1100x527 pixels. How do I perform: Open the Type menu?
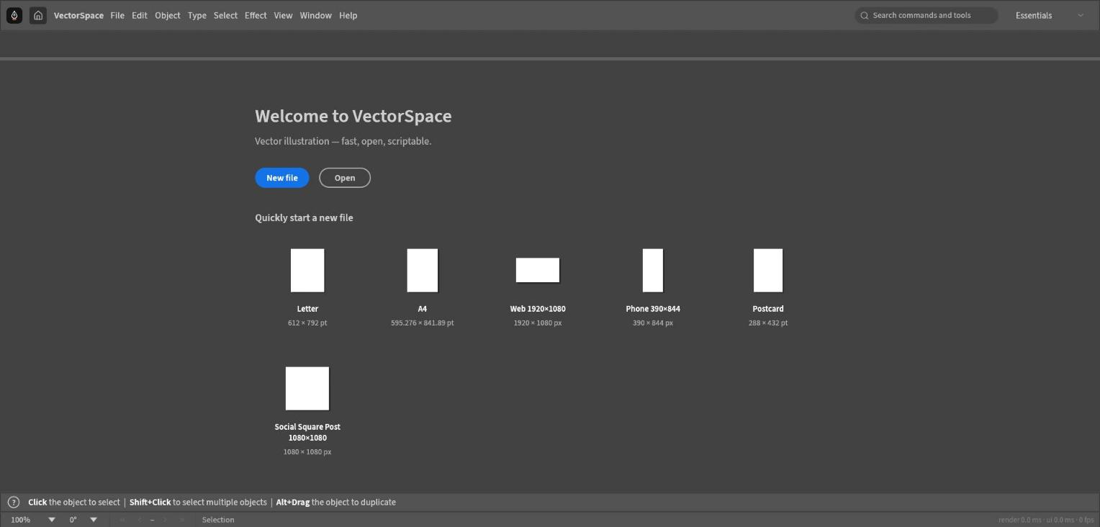[197, 15]
